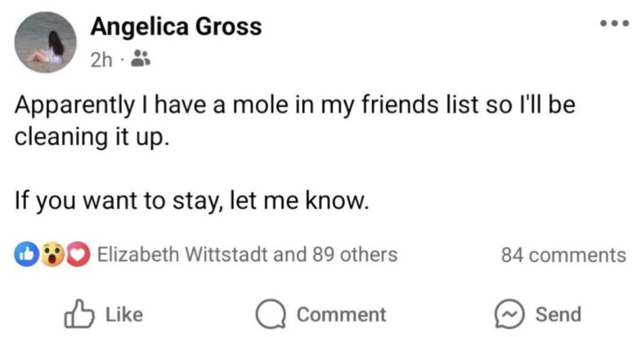Click the "cleaning it up." text line
This screenshot has width=642, height=337.
pos(92,135)
